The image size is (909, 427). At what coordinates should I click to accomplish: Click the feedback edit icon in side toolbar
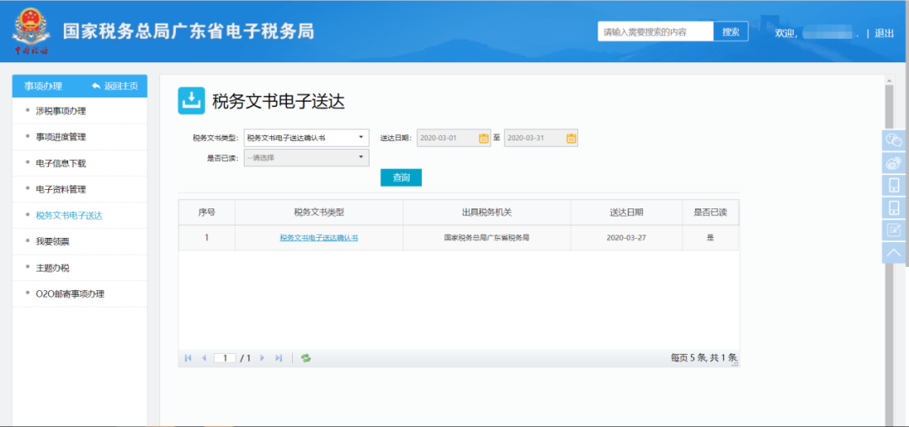894,229
